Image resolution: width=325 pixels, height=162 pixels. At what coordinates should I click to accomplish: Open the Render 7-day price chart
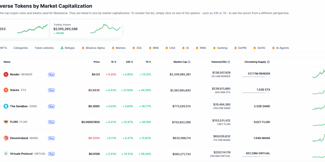[x=319, y=74]
